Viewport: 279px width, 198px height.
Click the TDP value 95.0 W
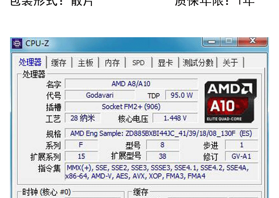[x=182, y=95]
